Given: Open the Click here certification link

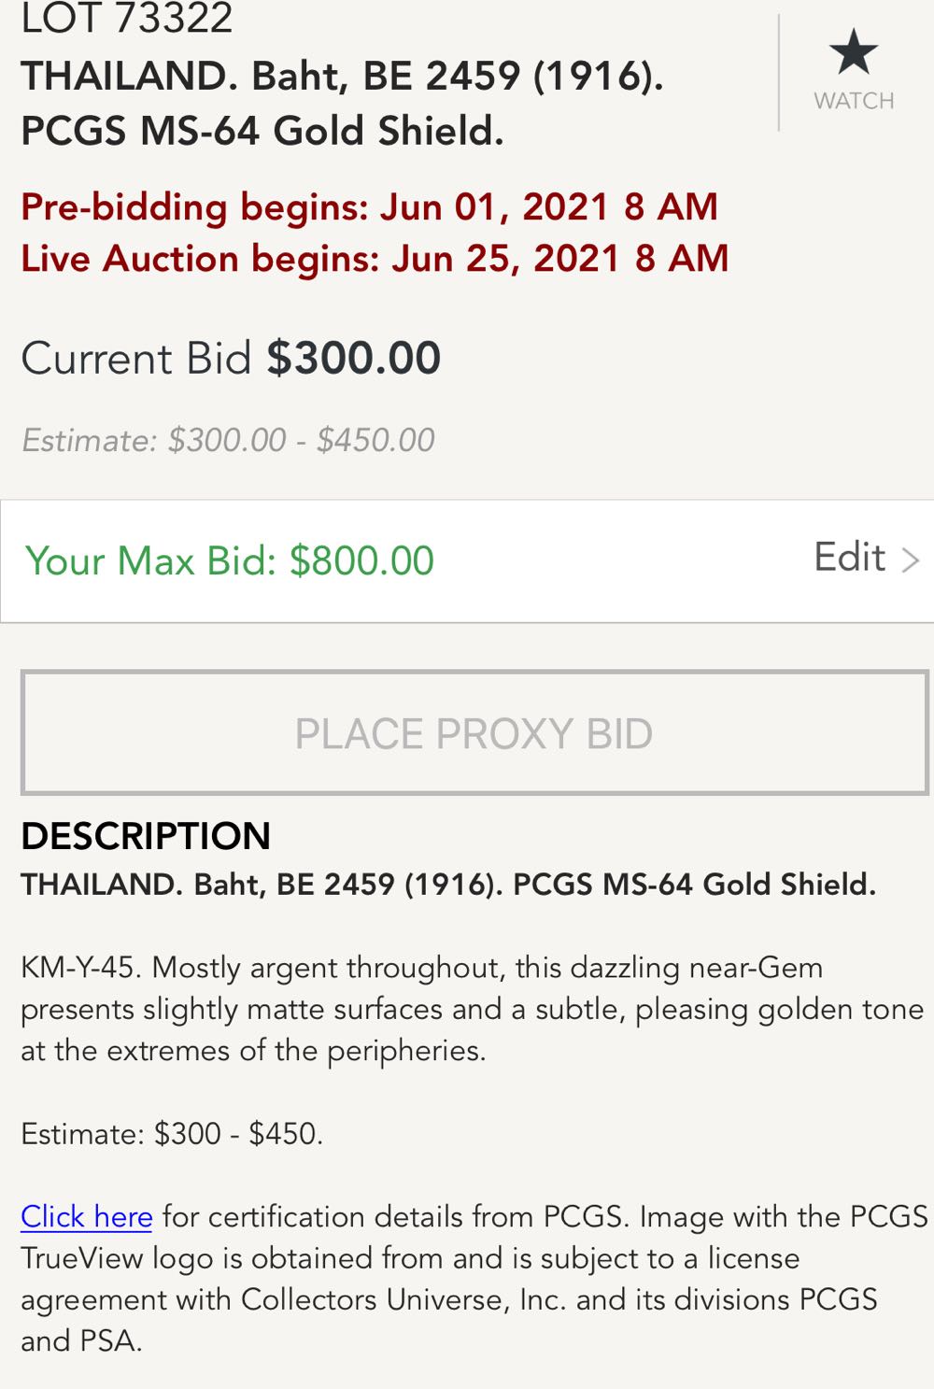Looking at the screenshot, I should pyautogui.click(x=87, y=1216).
